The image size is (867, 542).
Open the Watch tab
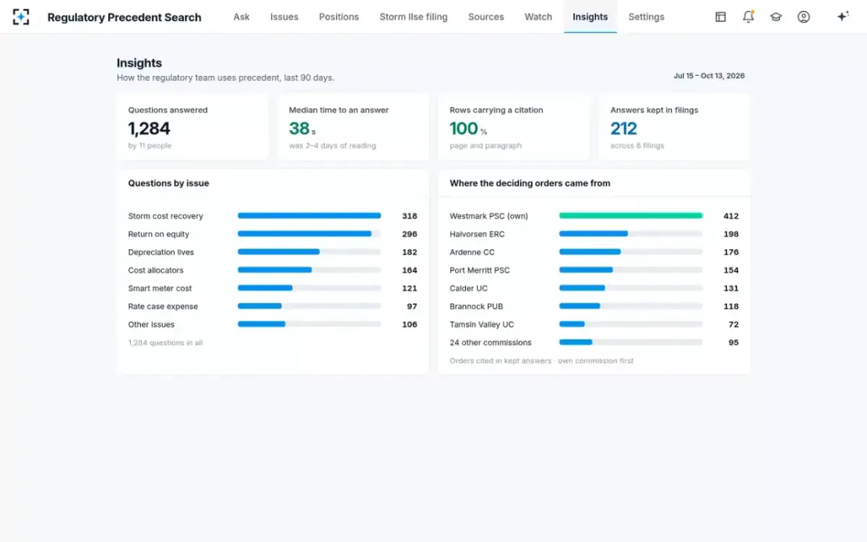pos(538,17)
